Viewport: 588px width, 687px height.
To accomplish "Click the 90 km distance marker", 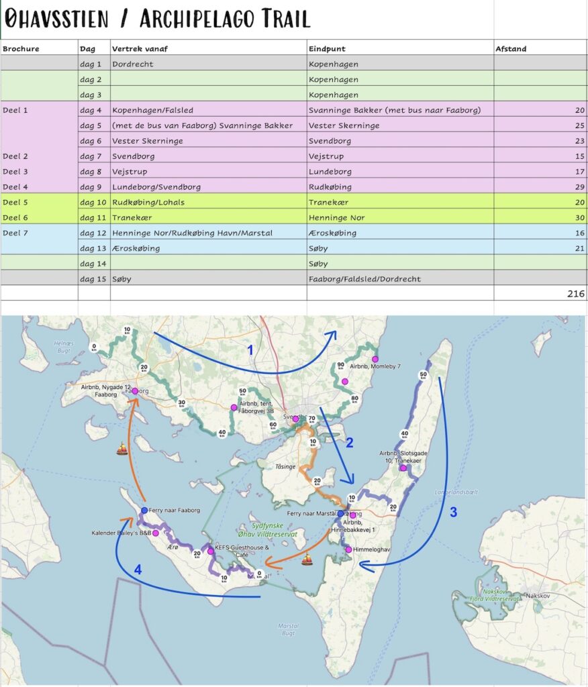I will click(x=342, y=366).
